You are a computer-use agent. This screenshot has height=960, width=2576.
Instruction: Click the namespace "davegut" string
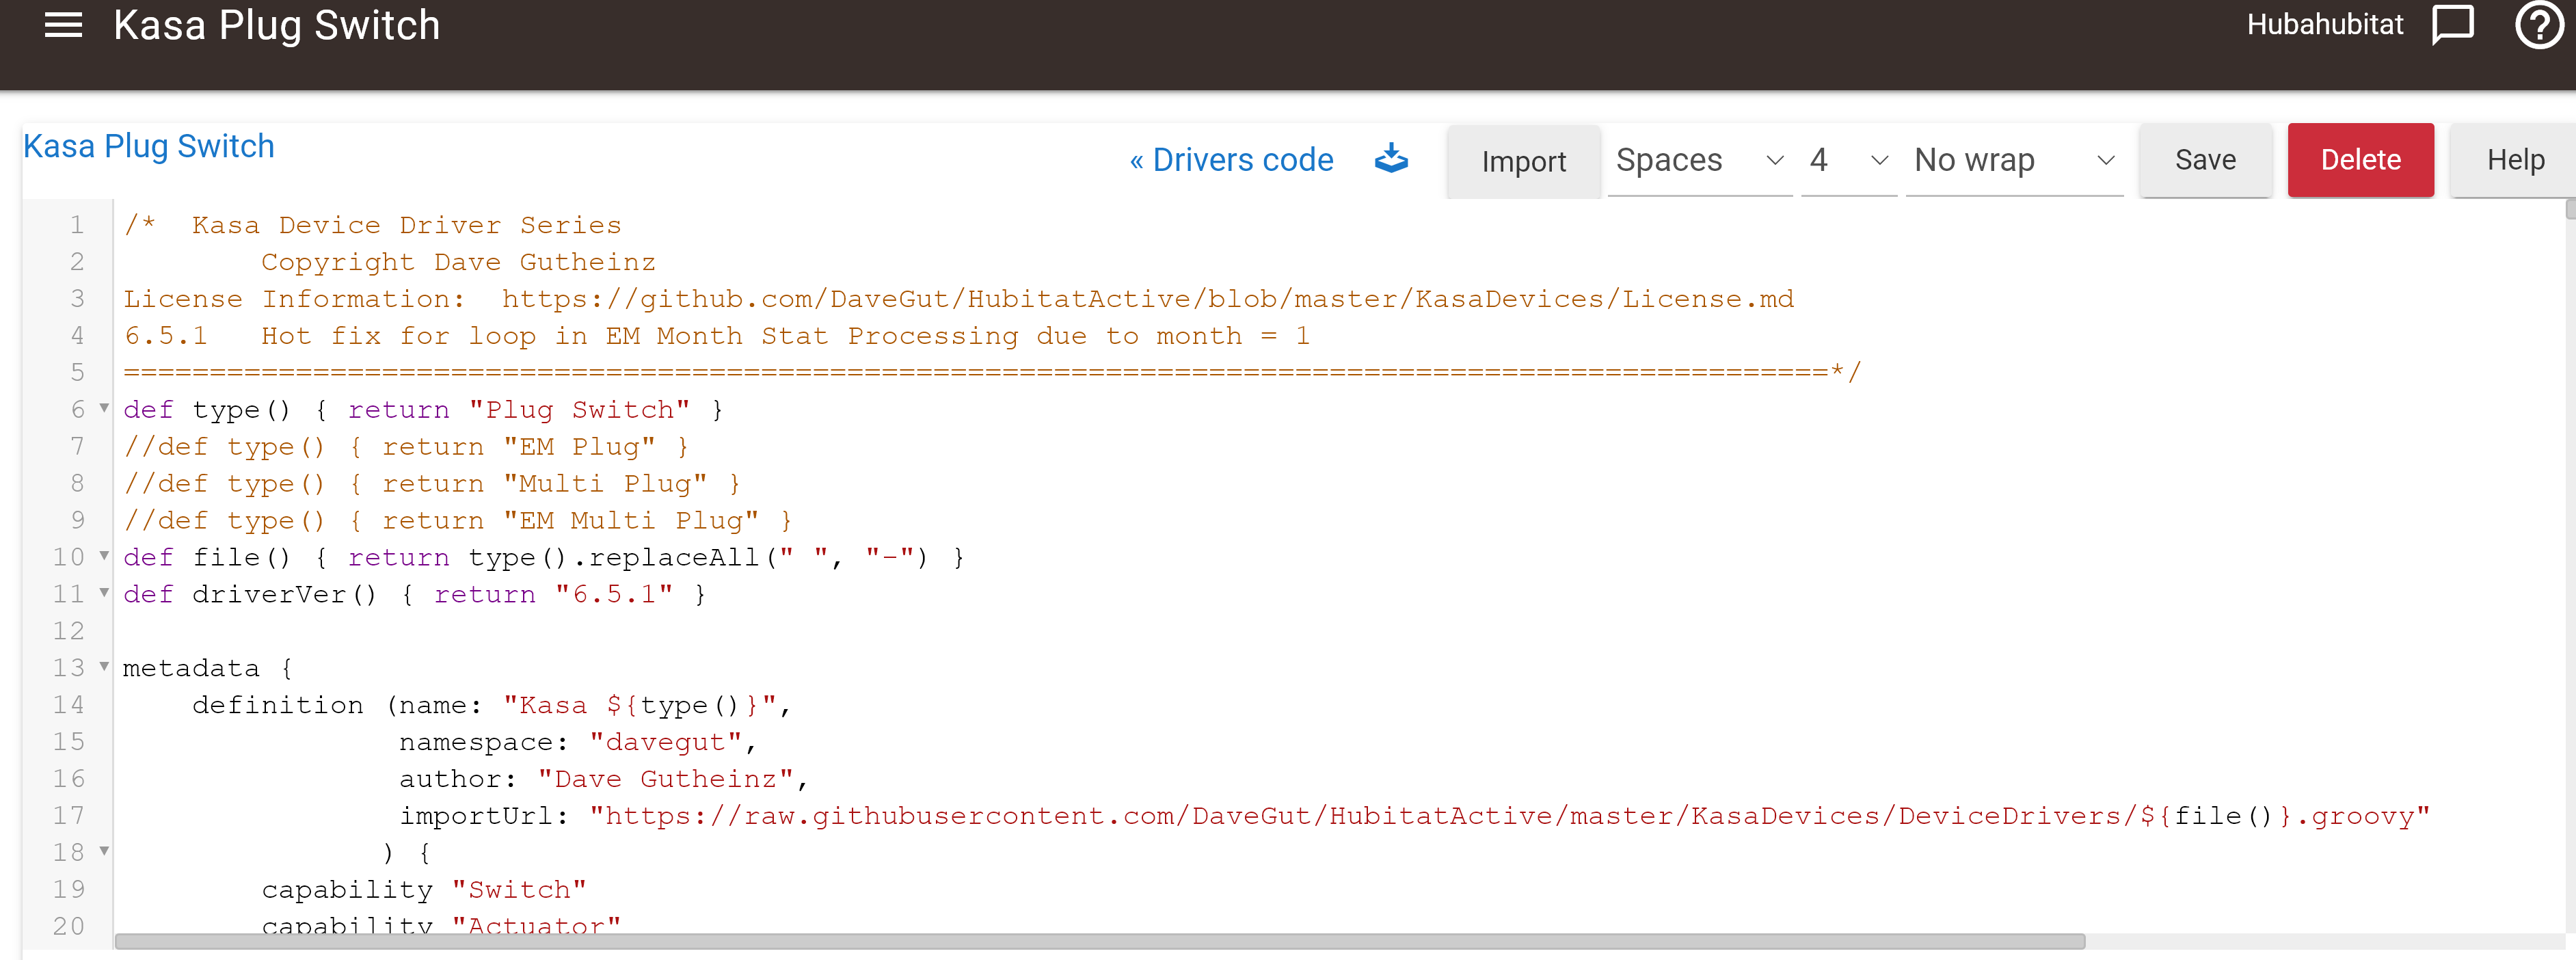click(666, 742)
